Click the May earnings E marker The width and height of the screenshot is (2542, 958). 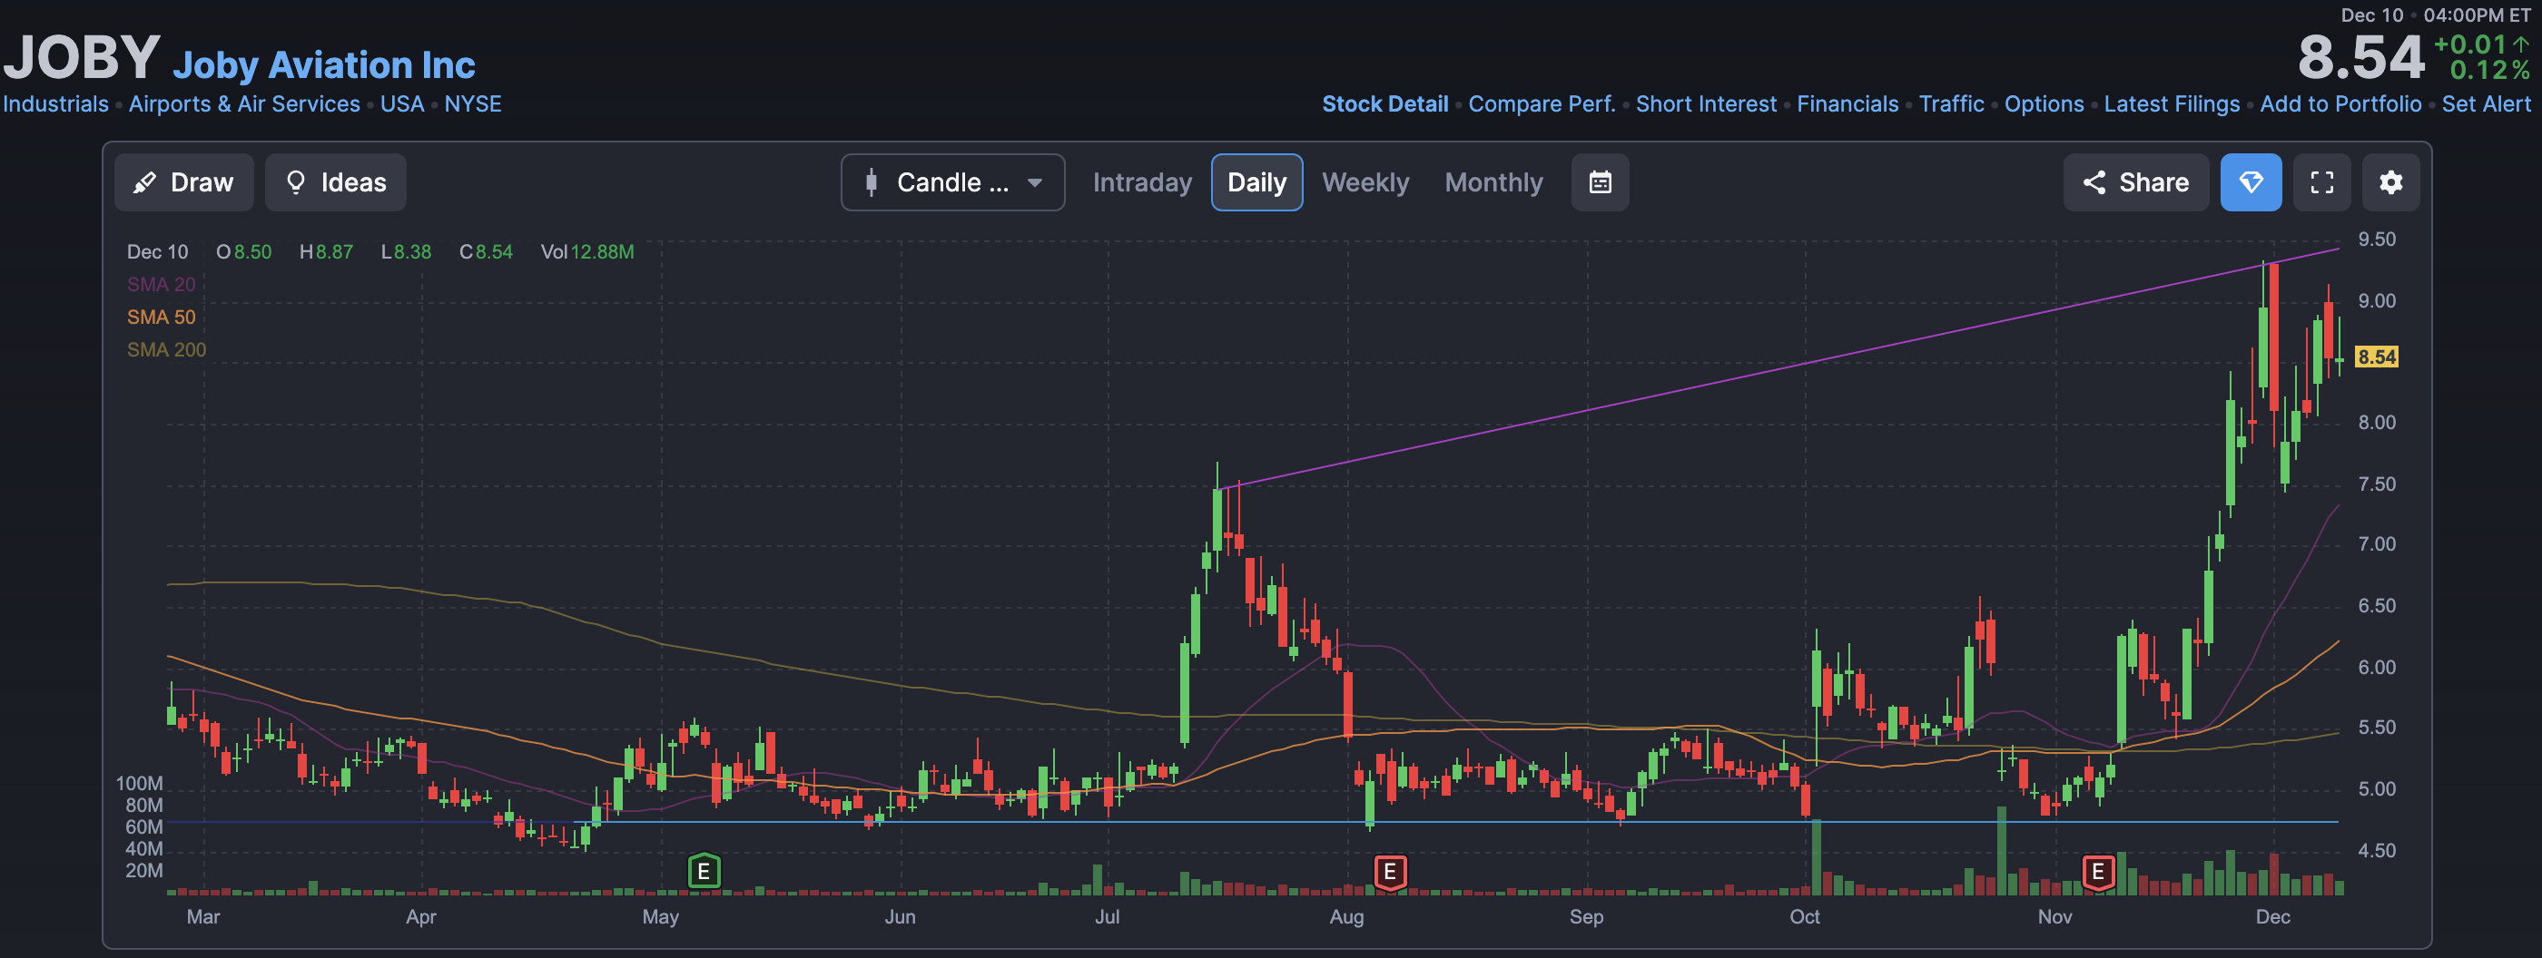coord(704,871)
